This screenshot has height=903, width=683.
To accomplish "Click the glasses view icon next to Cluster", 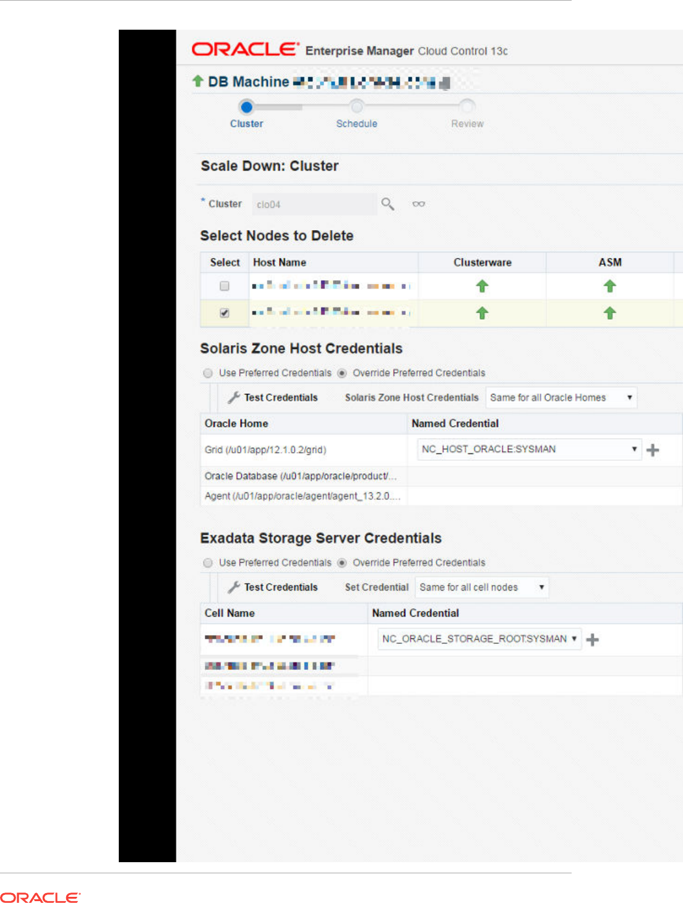I will 419,204.
